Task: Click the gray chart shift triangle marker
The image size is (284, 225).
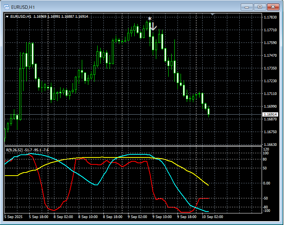Action: coord(212,14)
